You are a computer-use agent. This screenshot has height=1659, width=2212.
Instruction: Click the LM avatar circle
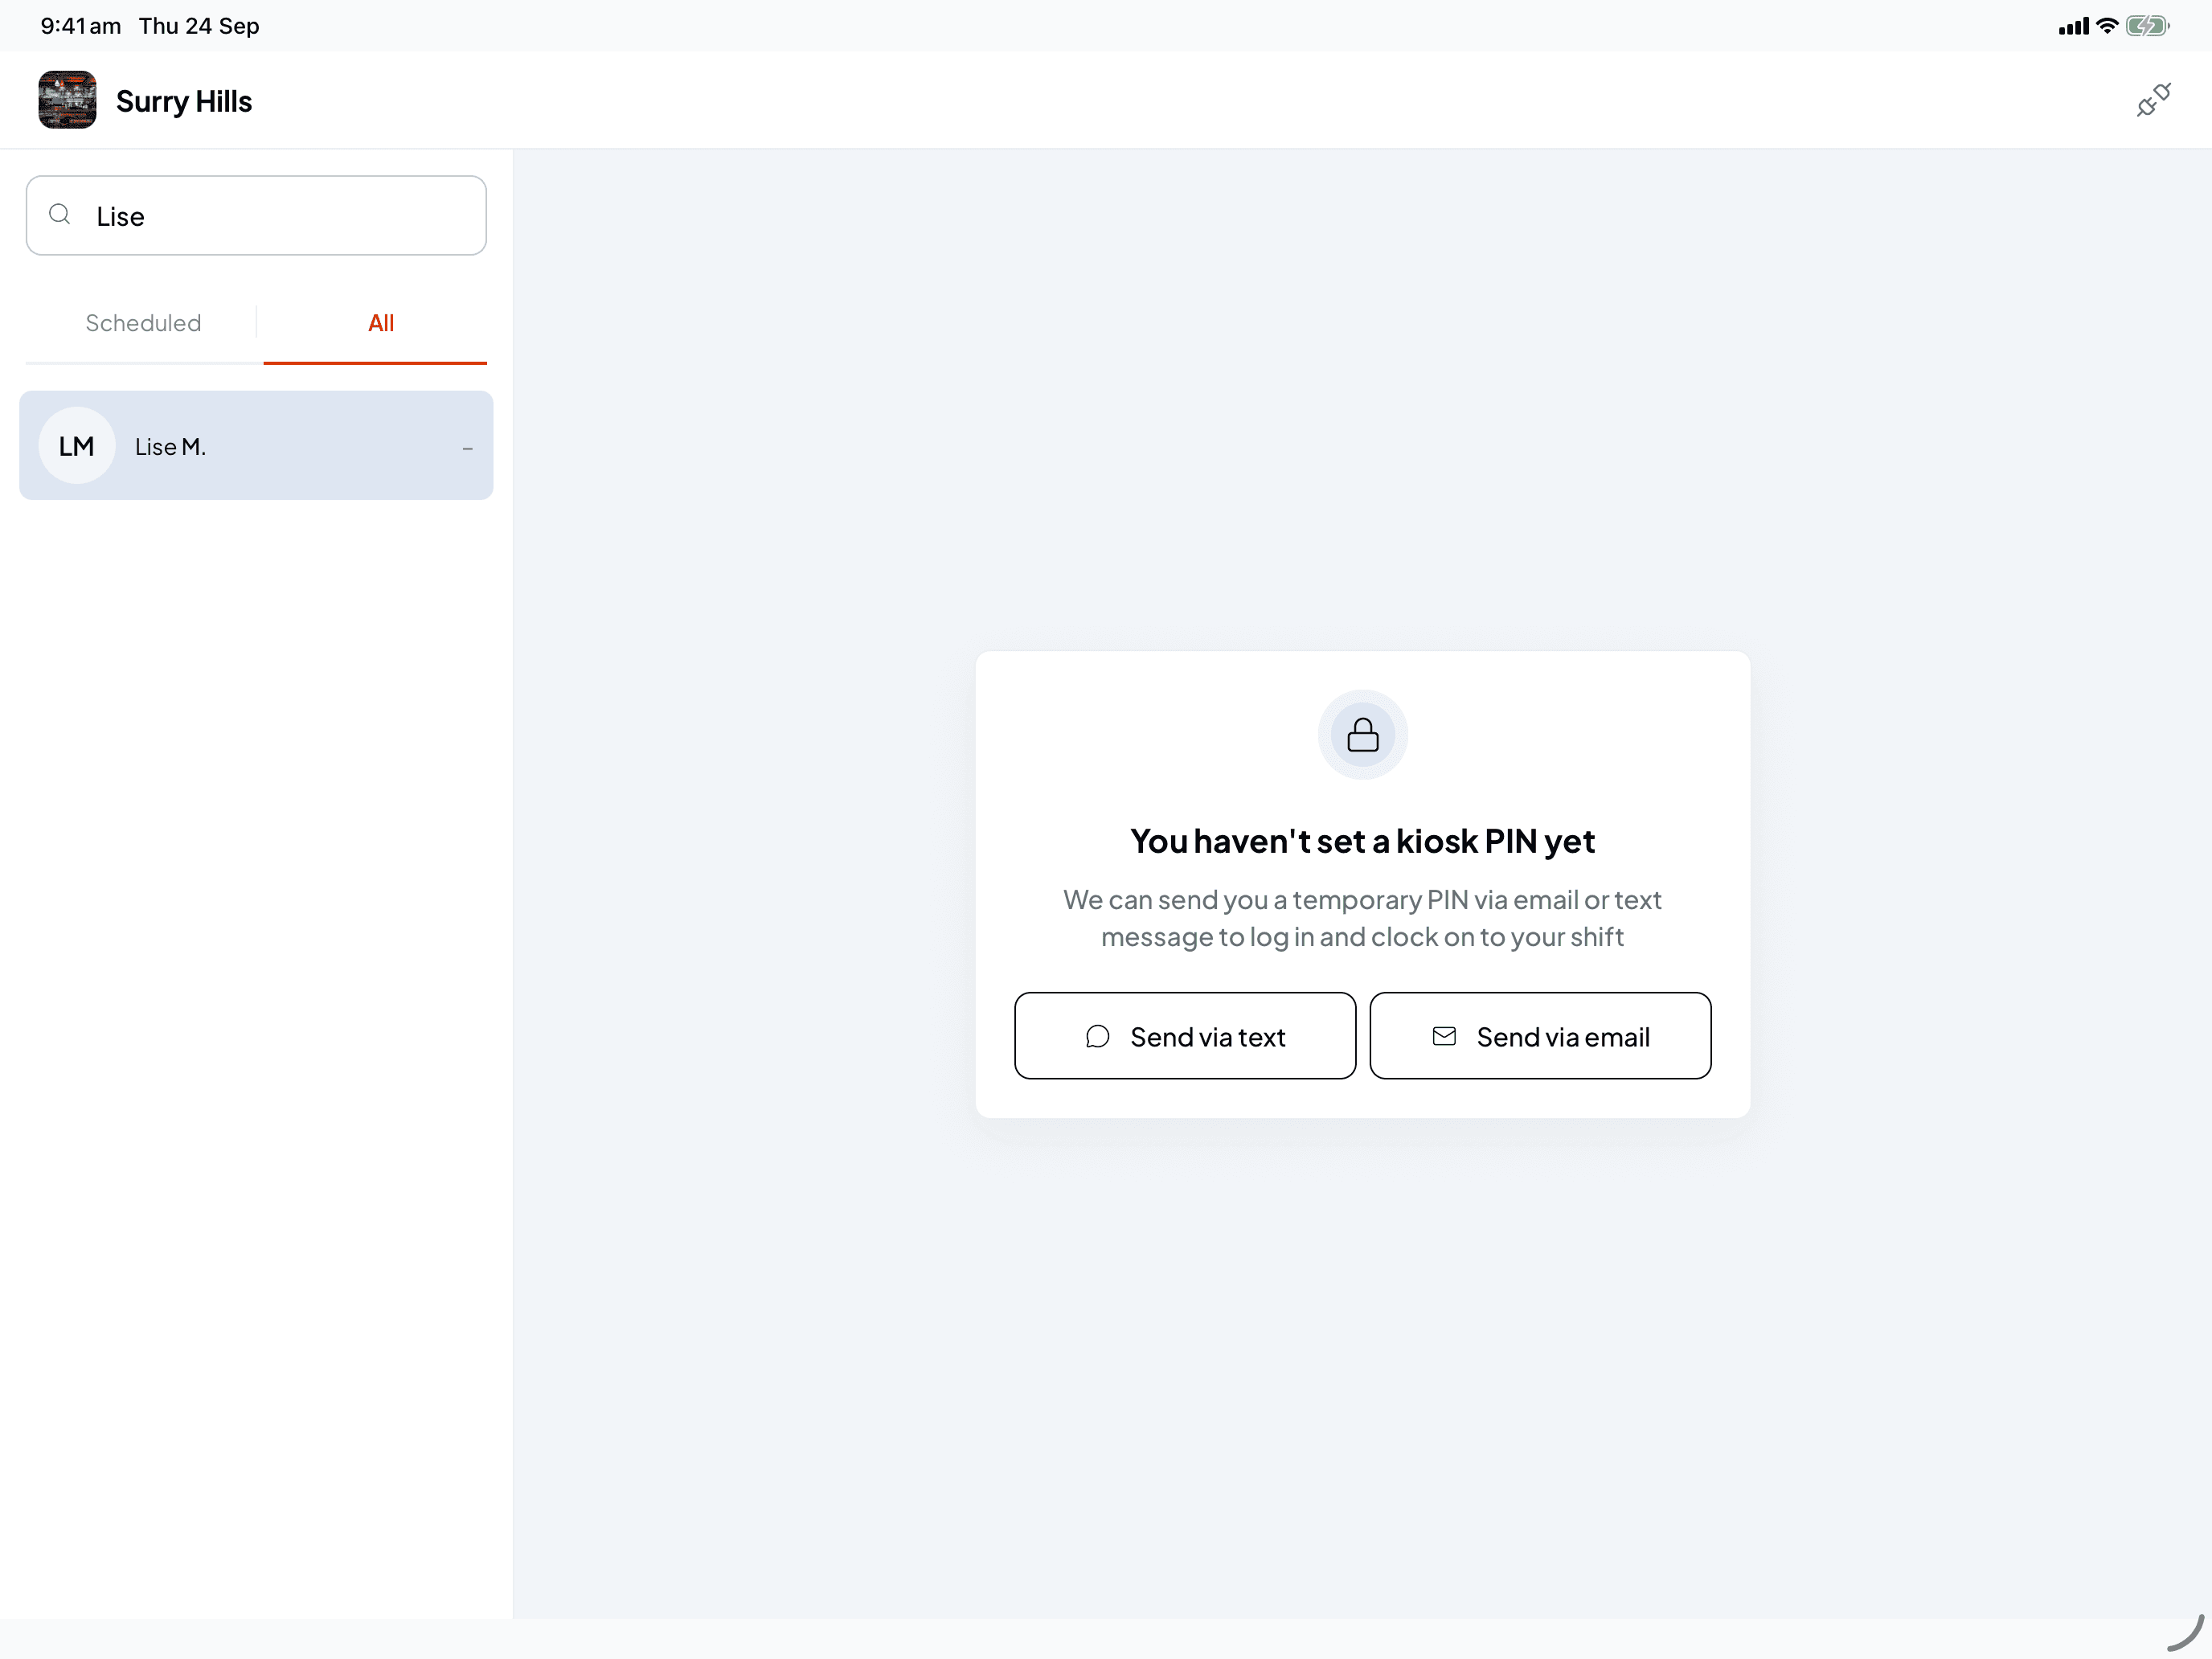pyautogui.click(x=77, y=446)
